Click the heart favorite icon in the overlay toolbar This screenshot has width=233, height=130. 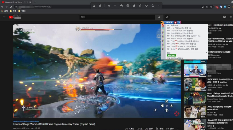point(147,6)
